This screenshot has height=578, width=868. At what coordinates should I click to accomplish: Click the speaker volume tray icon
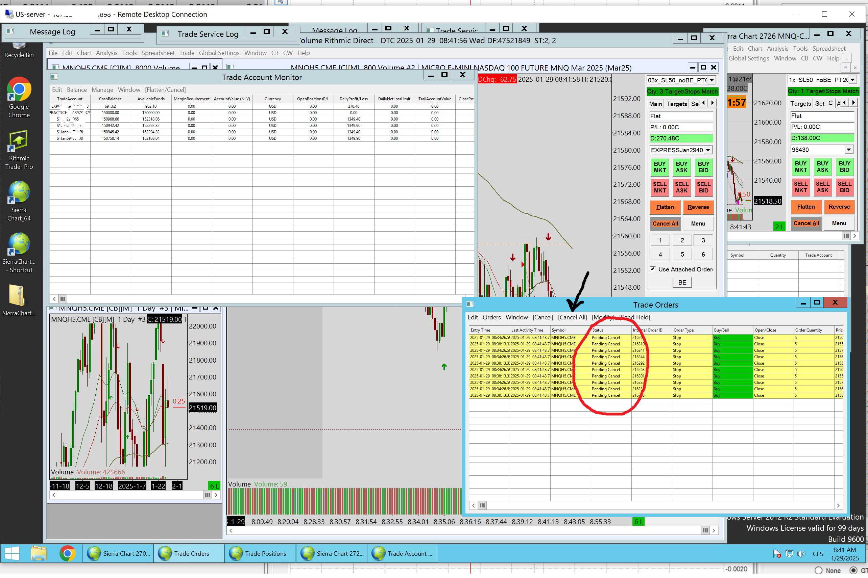tap(801, 554)
